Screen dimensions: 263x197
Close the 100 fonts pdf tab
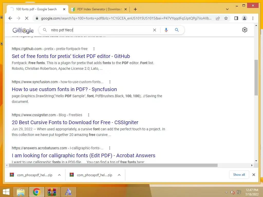pos(64,9)
